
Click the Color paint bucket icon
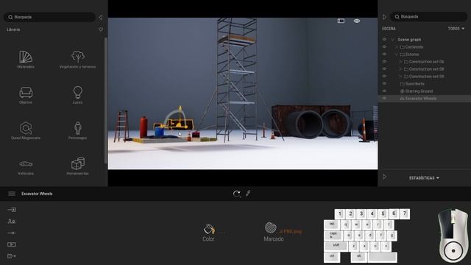click(x=209, y=229)
